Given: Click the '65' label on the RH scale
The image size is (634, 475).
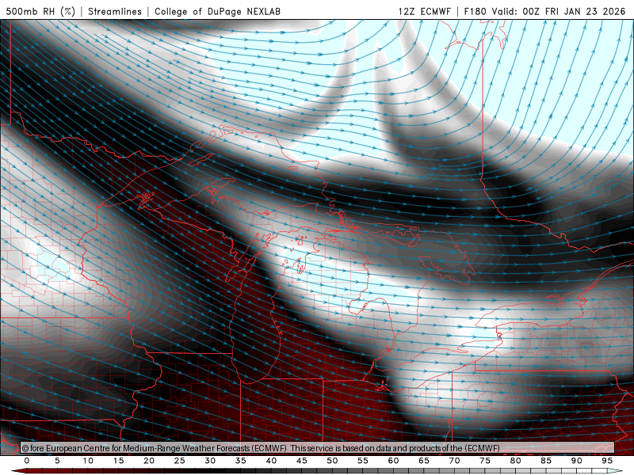Looking at the screenshot, I should point(424,461).
